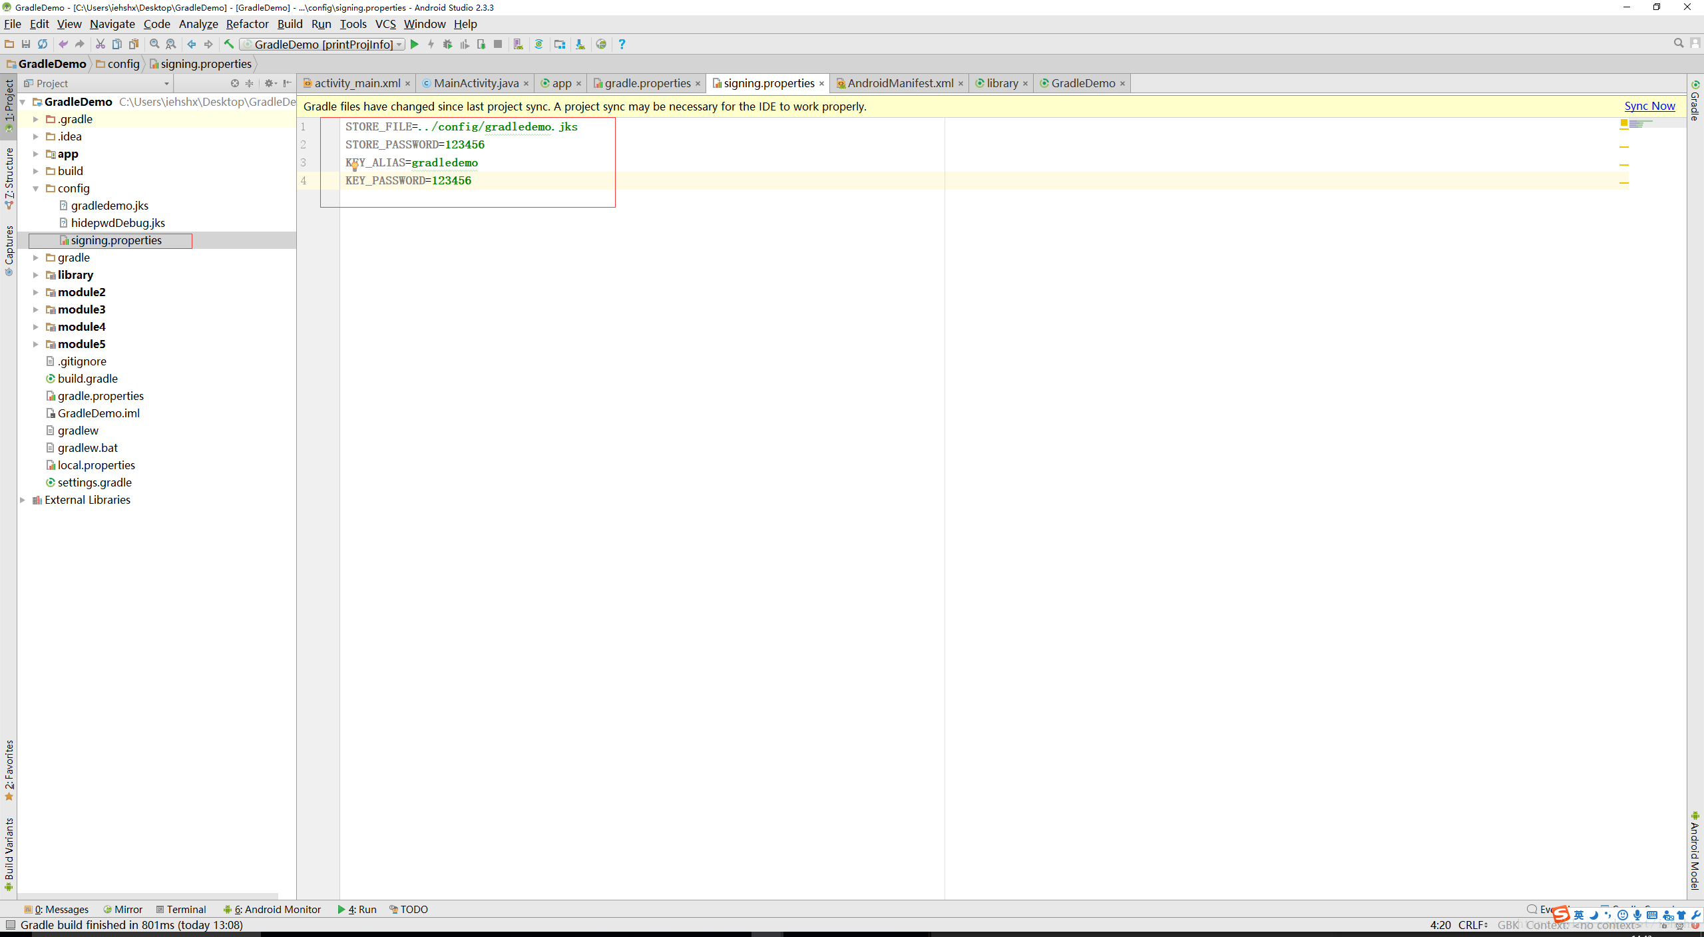Navigate Forward with the right arrow icon
This screenshot has height=937, width=1704.
click(208, 44)
